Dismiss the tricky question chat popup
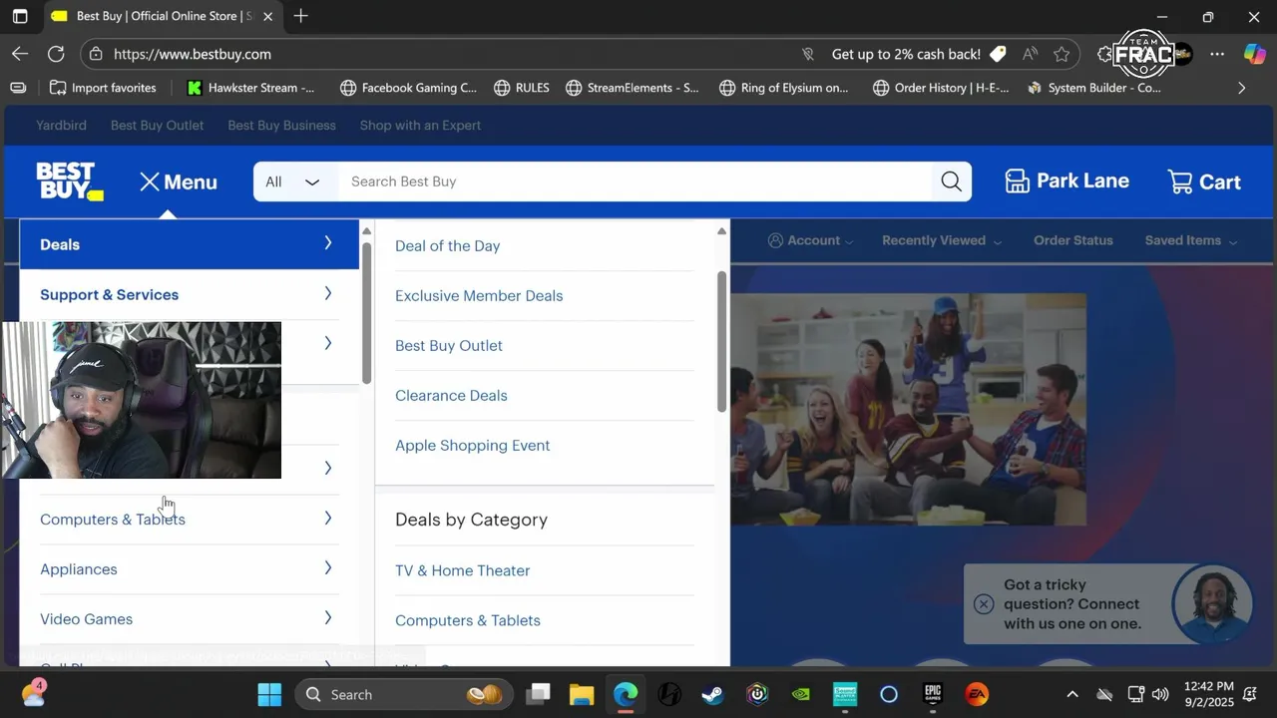The image size is (1277, 718). 984,603
